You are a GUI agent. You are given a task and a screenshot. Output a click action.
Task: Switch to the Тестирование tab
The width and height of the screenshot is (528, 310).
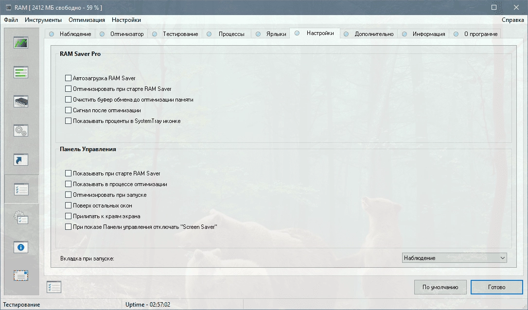pyautogui.click(x=176, y=34)
